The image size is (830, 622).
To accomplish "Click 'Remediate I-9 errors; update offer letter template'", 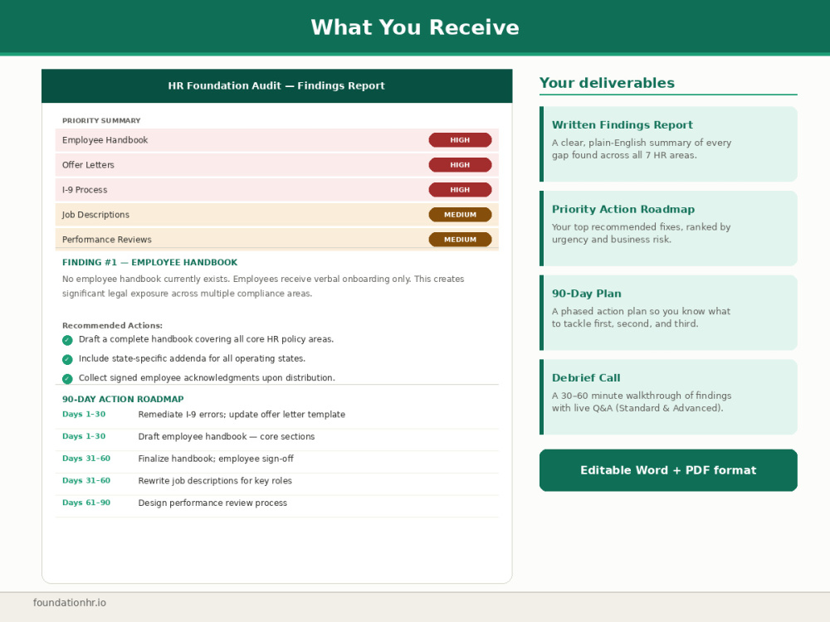I will pyautogui.click(x=242, y=415).
